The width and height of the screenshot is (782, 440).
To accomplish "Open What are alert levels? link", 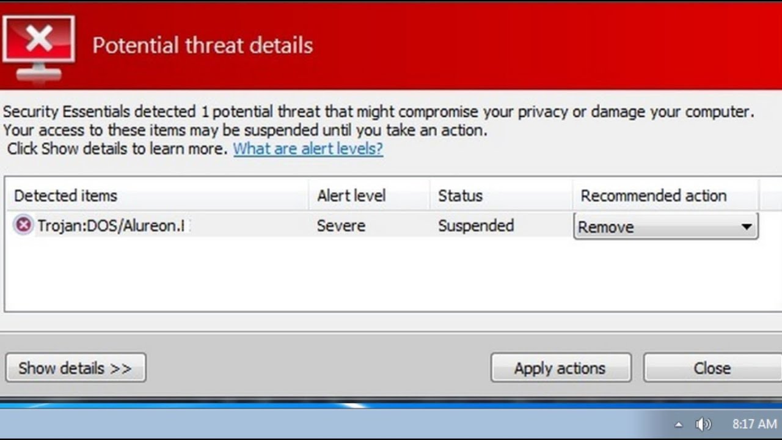I will (308, 148).
